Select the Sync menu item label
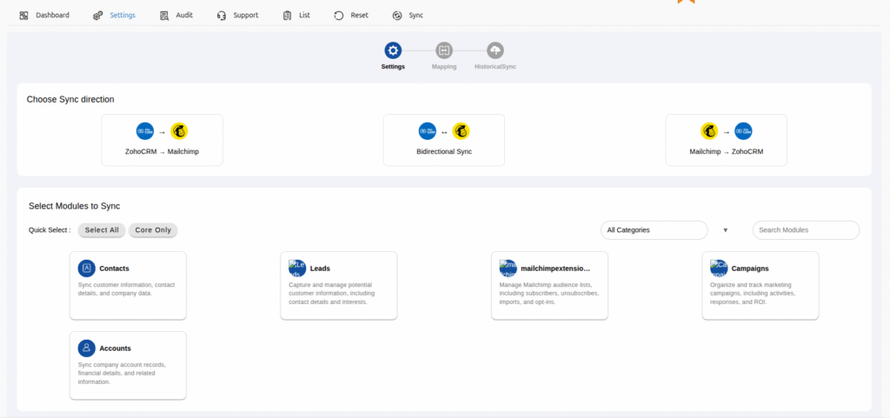This screenshot has width=890, height=418. (416, 16)
